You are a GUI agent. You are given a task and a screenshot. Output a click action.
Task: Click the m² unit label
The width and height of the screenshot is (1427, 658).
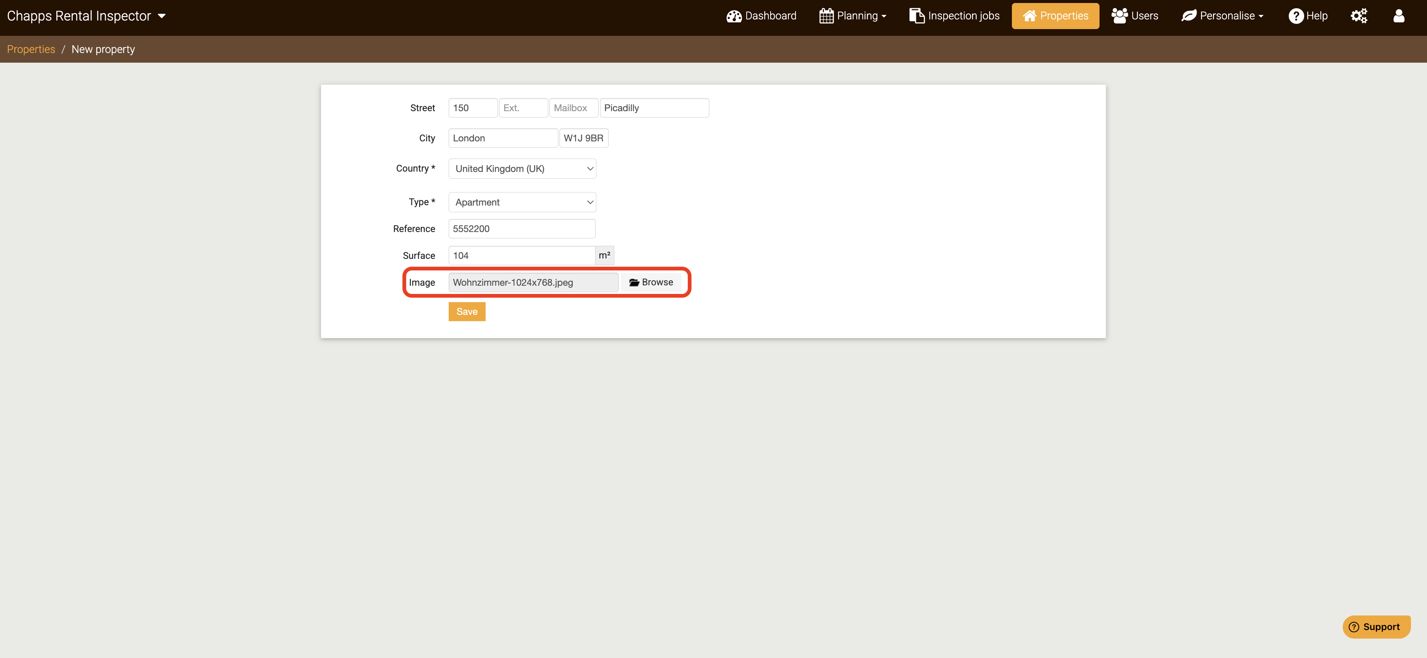tap(604, 256)
